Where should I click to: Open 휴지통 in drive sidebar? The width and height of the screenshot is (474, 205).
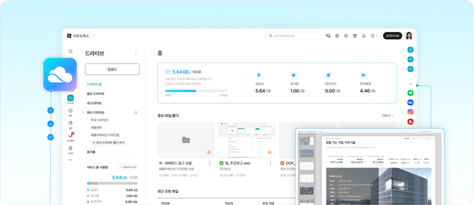(x=91, y=152)
